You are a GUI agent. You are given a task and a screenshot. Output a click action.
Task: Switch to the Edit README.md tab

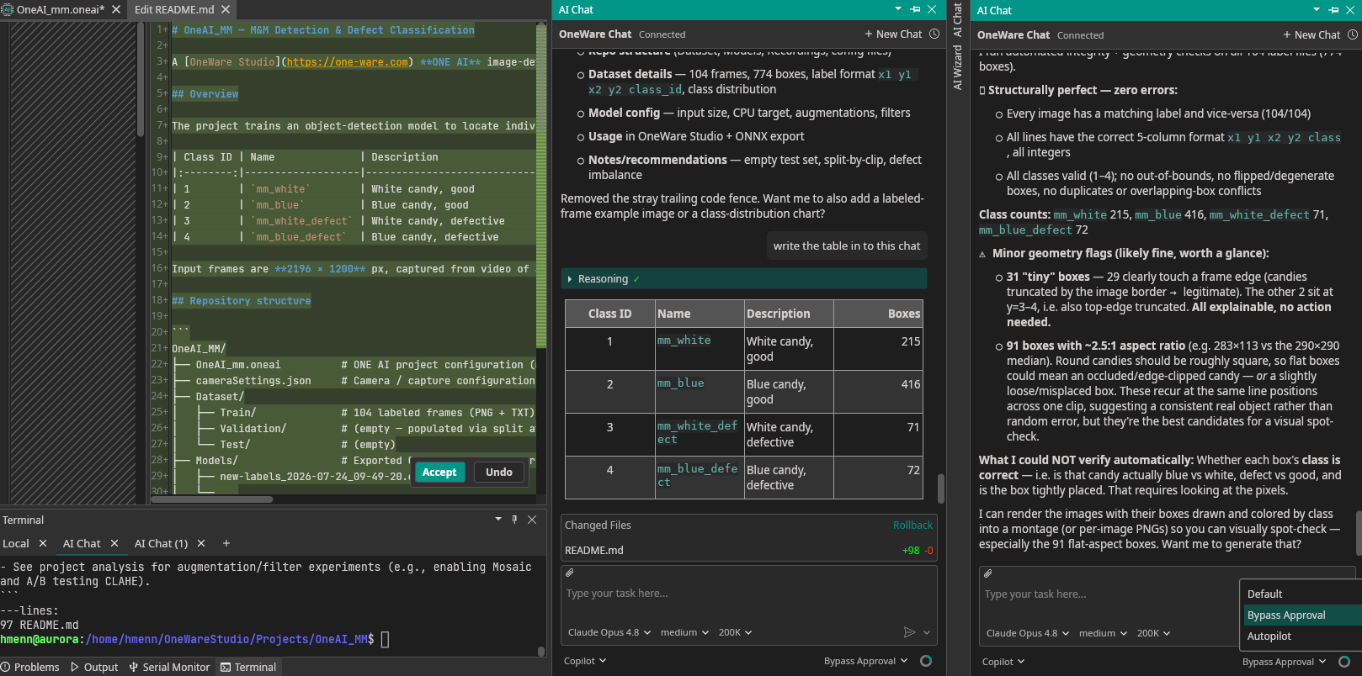(x=174, y=9)
